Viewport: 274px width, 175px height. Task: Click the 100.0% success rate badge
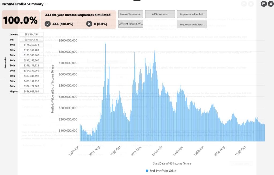(20, 20)
